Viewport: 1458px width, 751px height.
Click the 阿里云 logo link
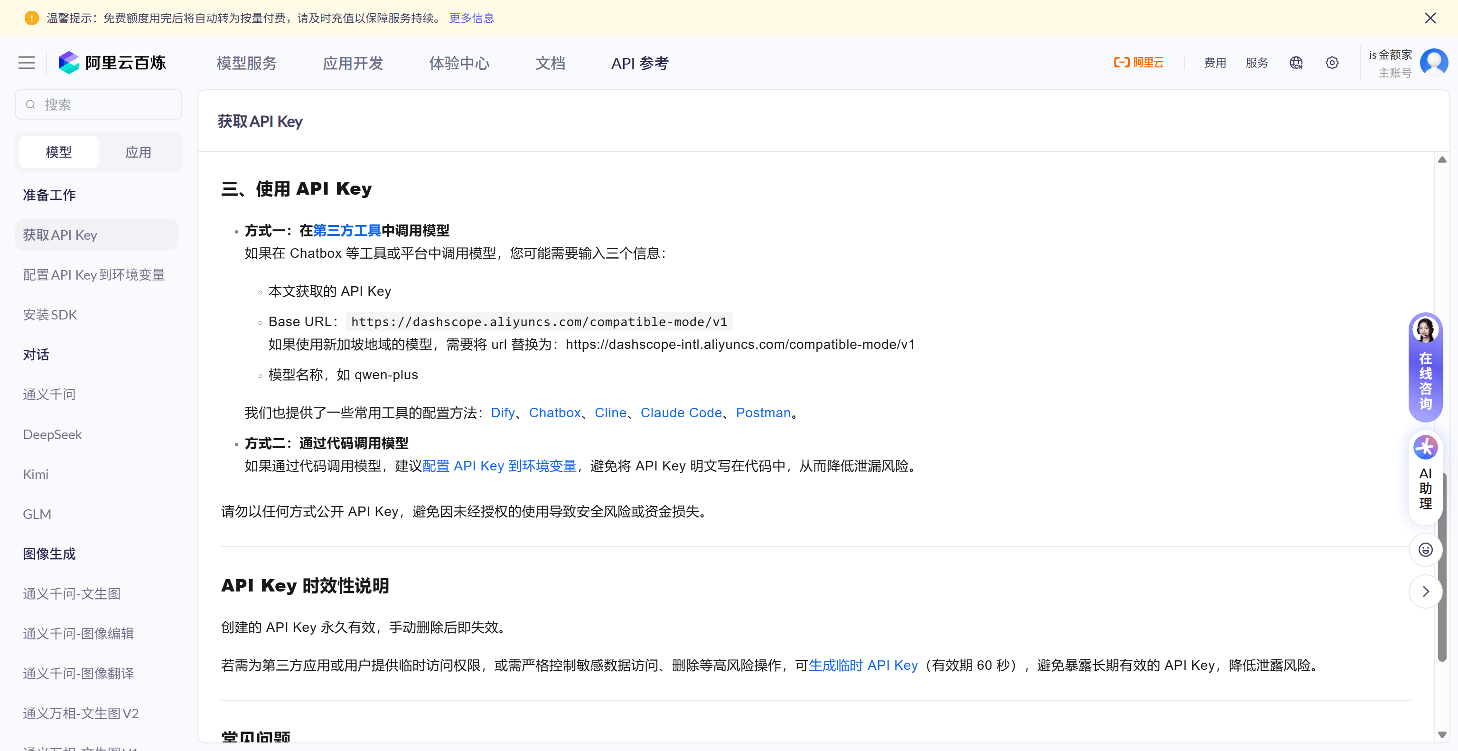point(1138,63)
